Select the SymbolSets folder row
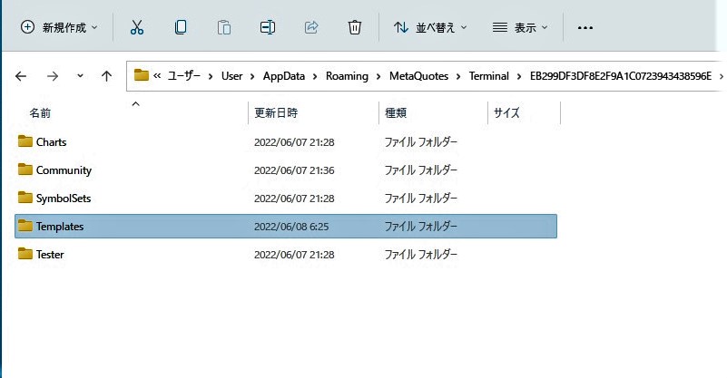The height and width of the screenshot is (378, 727). click(x=63, y=198)
